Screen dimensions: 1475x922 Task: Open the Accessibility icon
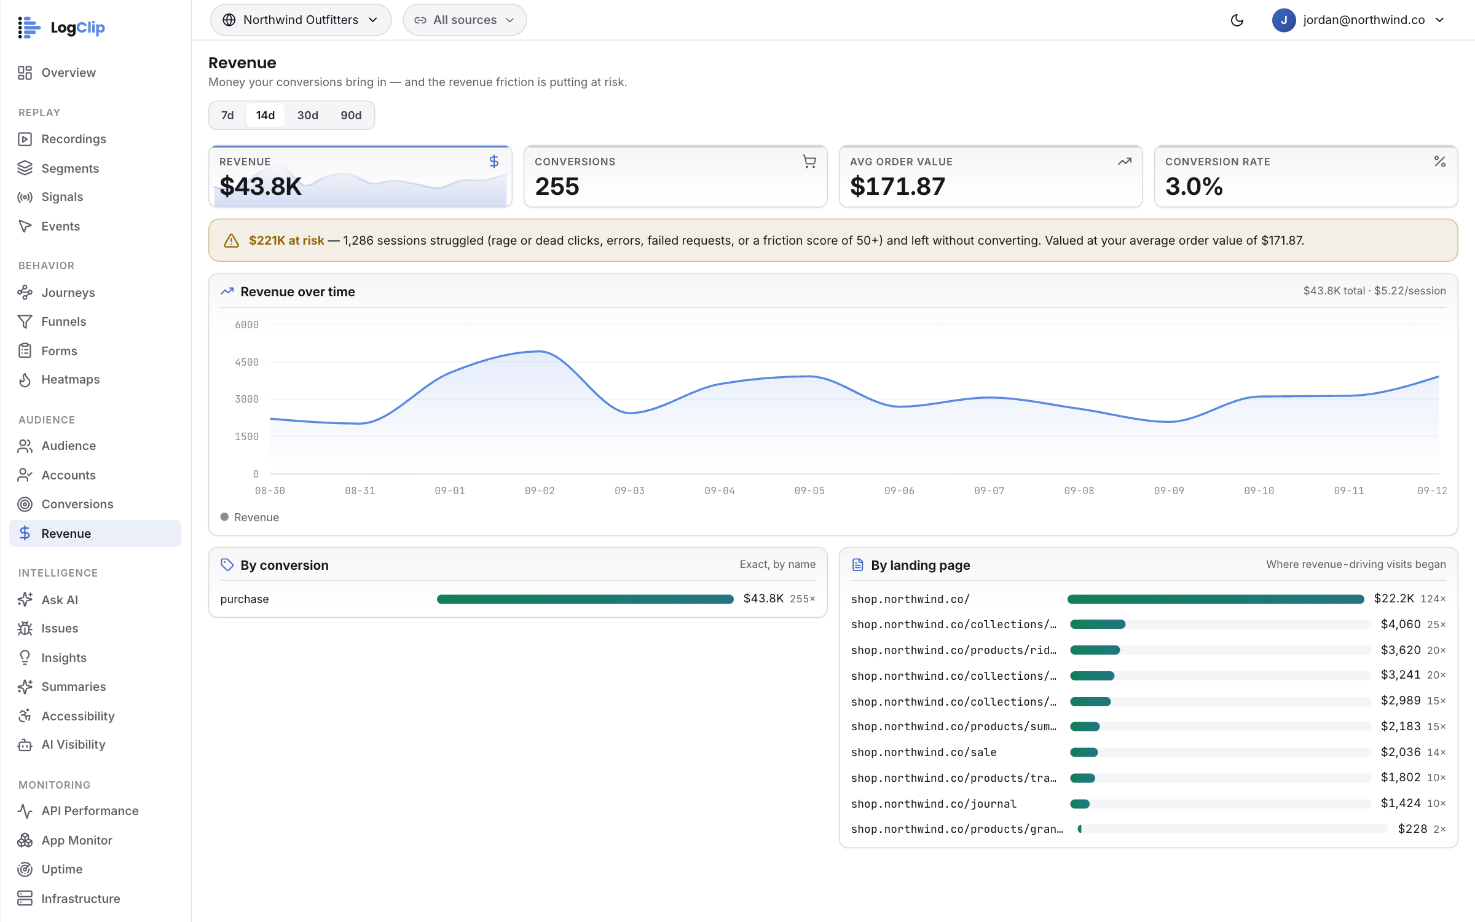(x=25, y=715)
